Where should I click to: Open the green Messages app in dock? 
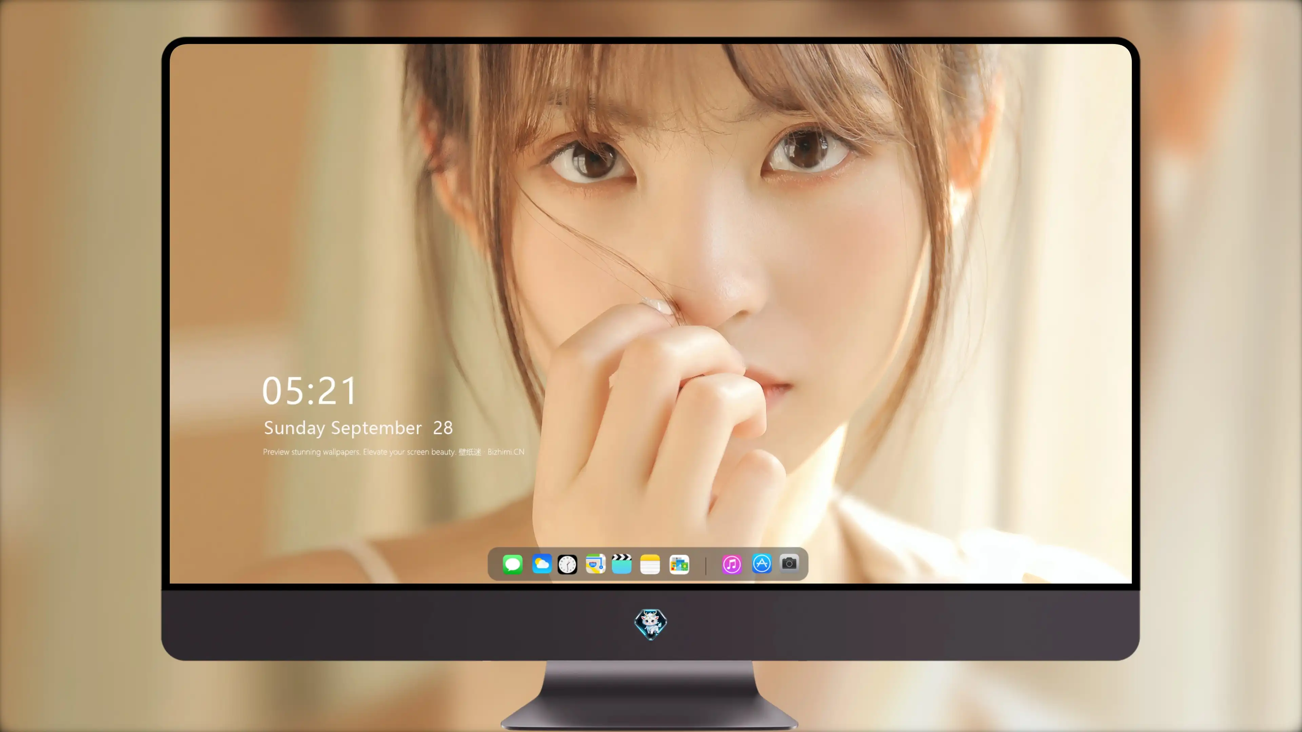pos(513,564)
